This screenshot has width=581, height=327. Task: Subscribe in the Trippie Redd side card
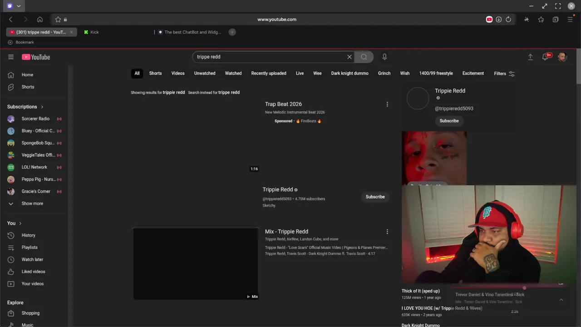(x=449, y=121)
